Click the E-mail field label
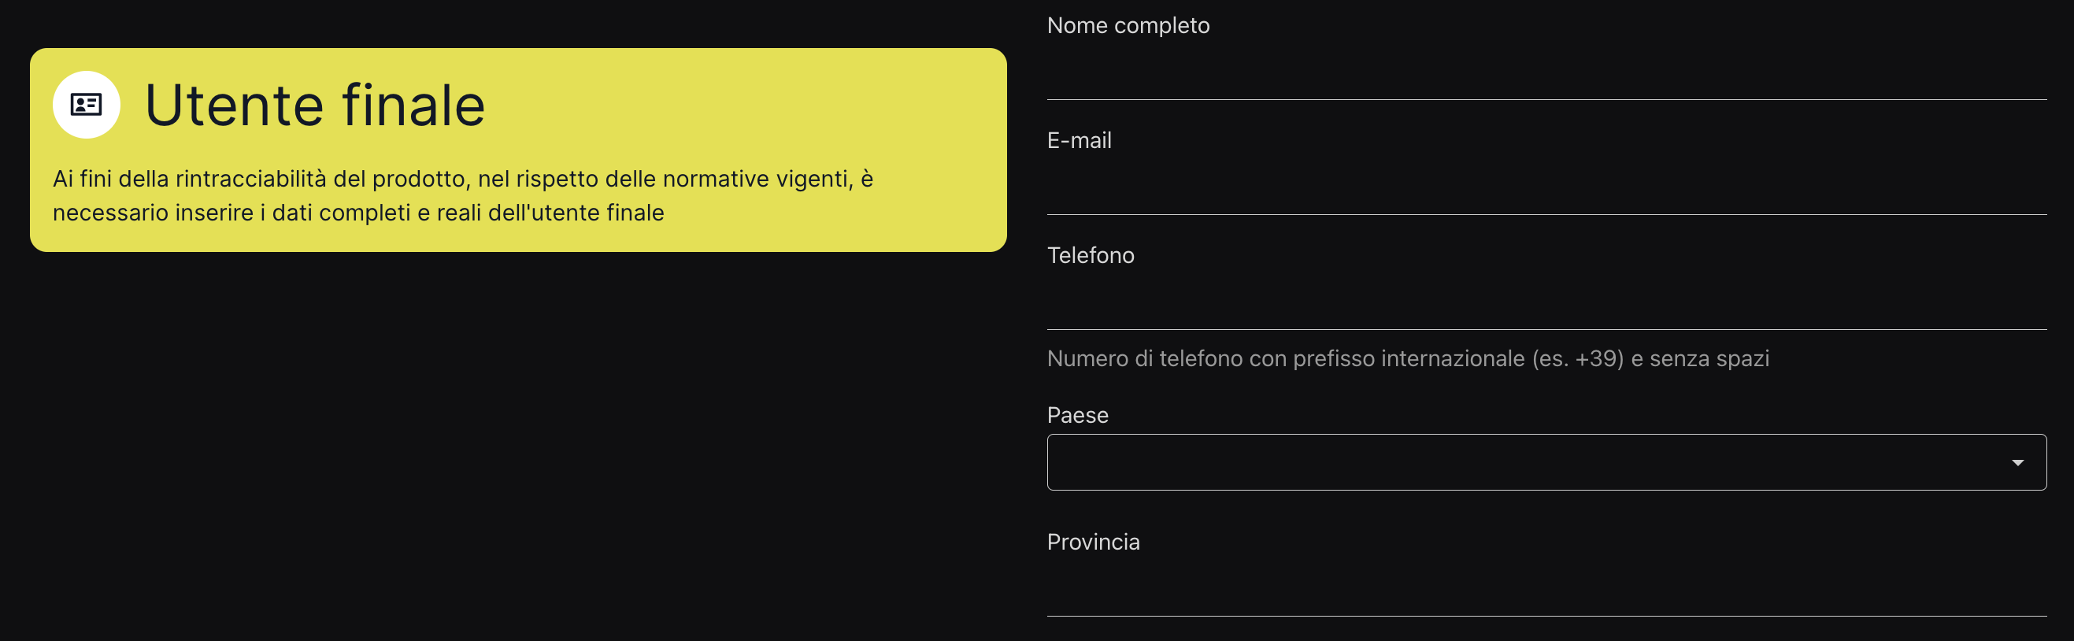This screenshot has height=641, width=2074. (x=1079, y=141)
